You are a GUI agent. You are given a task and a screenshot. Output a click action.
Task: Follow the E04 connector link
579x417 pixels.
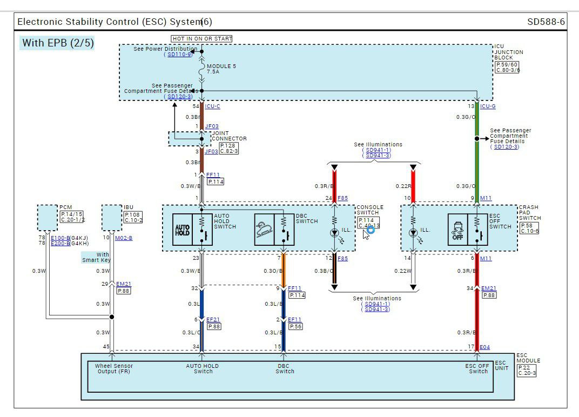[485, 347]
